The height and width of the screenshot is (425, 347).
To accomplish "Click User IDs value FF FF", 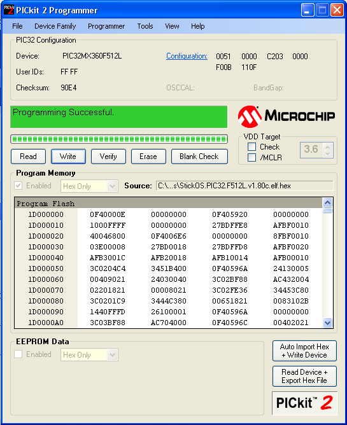I will pos(69,72).
